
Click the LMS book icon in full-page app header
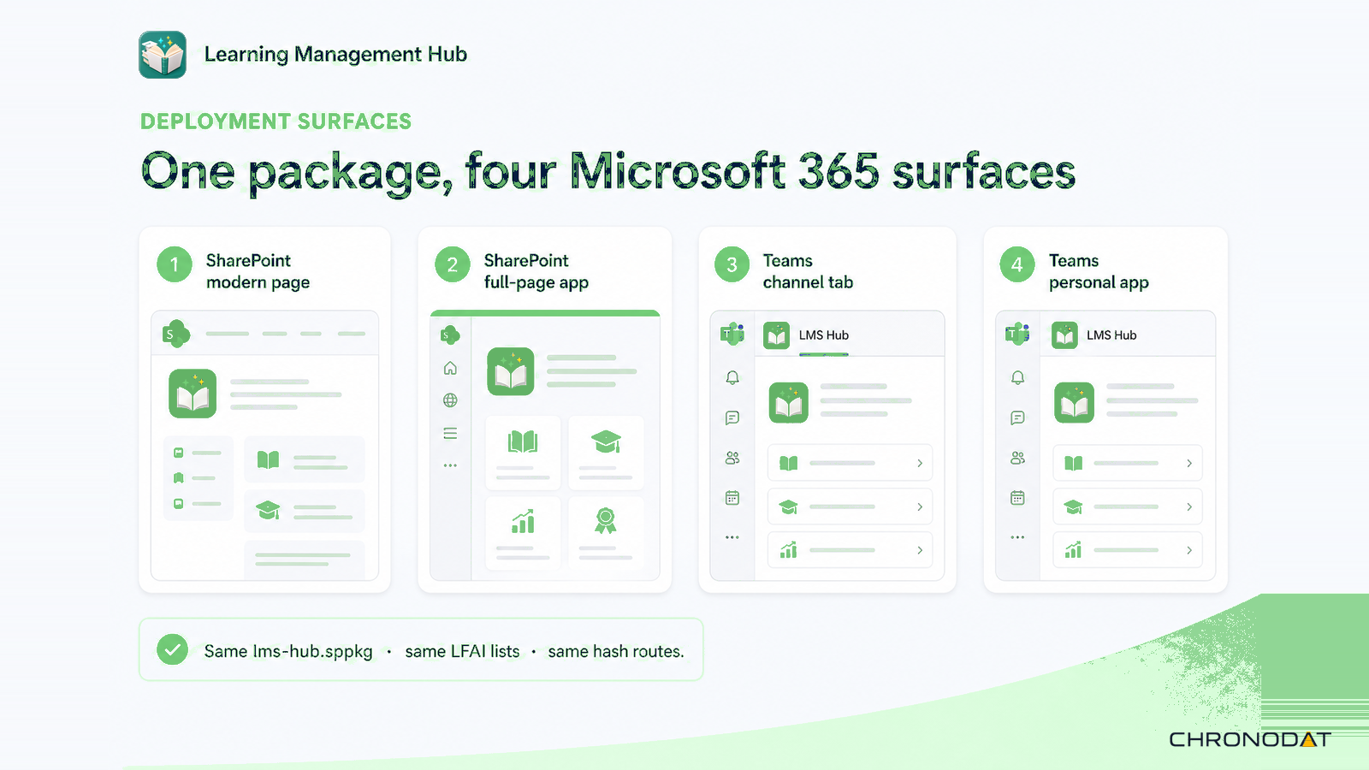tap(511, 371)
